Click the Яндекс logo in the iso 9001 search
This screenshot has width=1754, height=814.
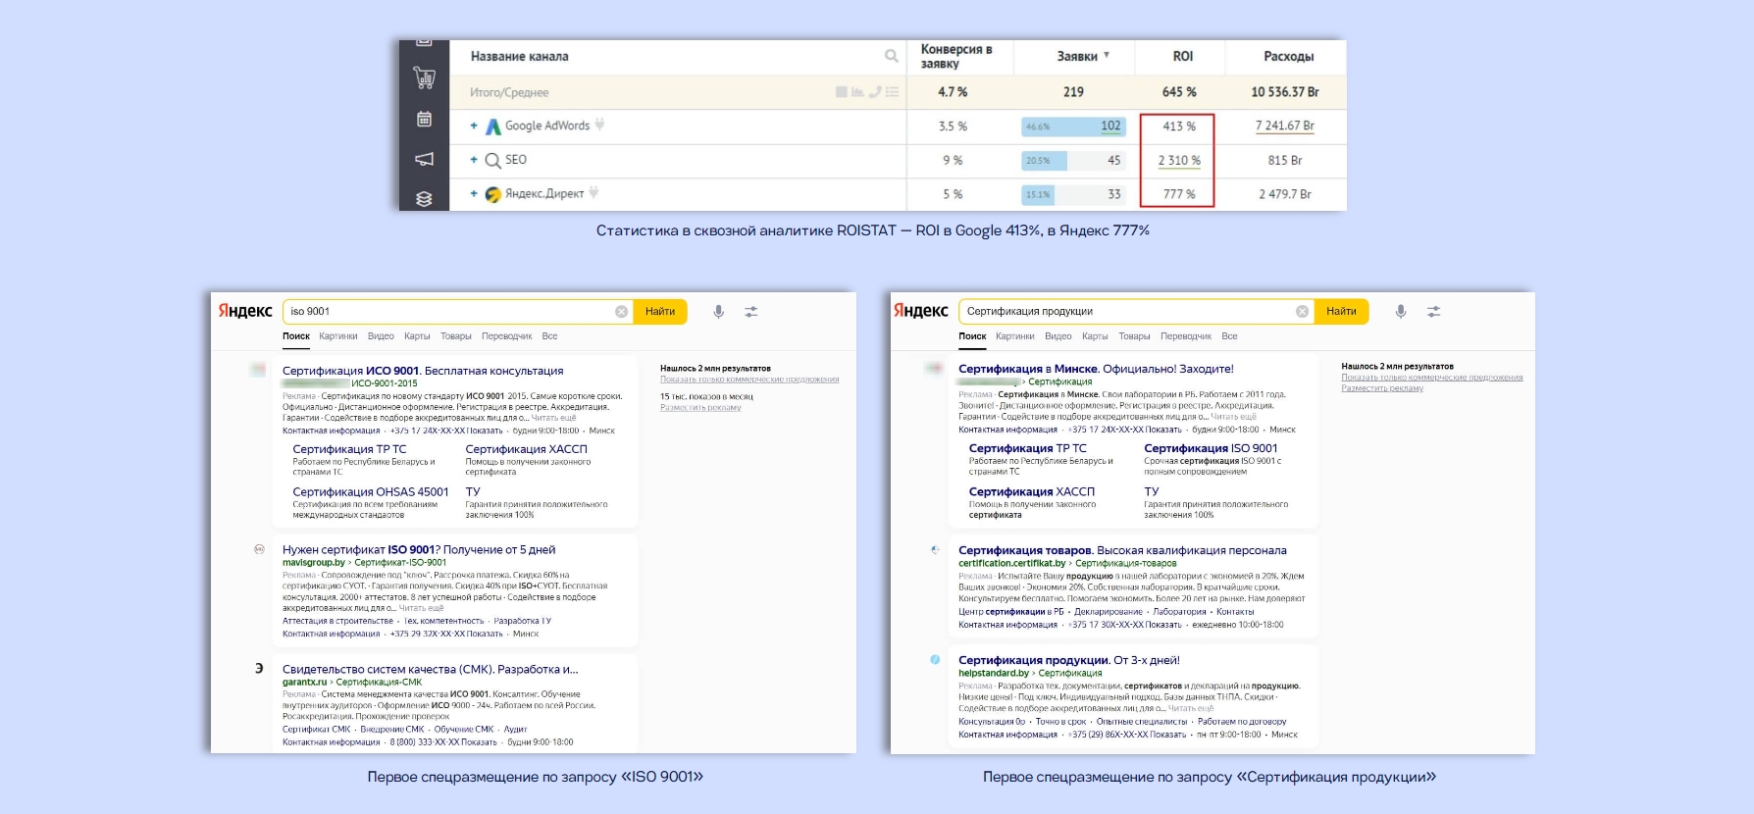245,311
